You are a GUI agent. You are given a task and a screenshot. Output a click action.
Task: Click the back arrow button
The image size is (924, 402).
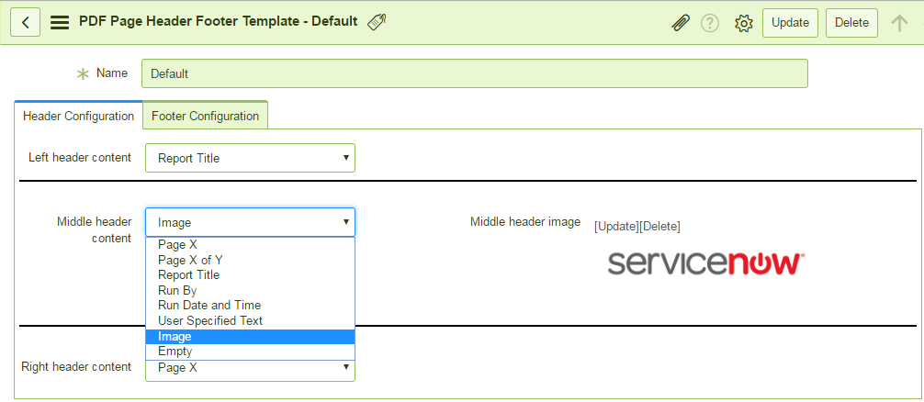point(26,22)
